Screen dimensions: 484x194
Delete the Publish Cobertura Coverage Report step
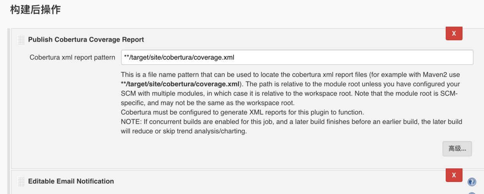pos(454,34)
